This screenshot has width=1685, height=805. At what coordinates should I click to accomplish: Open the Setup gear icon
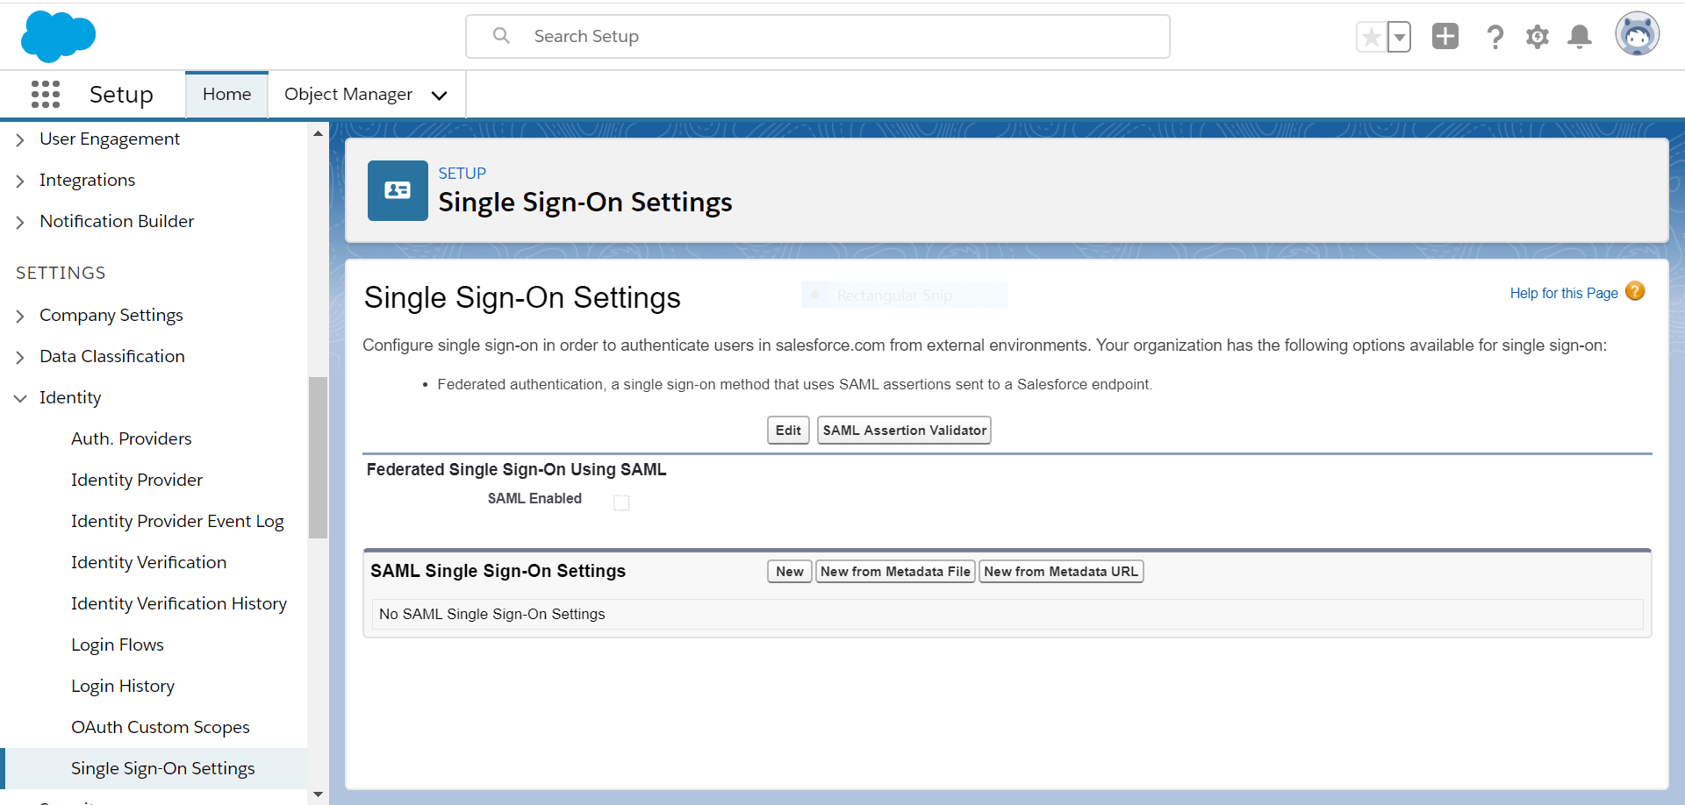coord(1538,37)
